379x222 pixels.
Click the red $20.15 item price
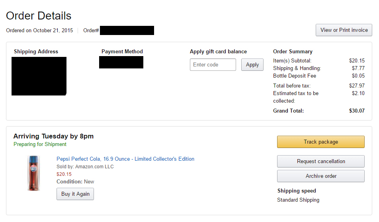coord(64,174)
